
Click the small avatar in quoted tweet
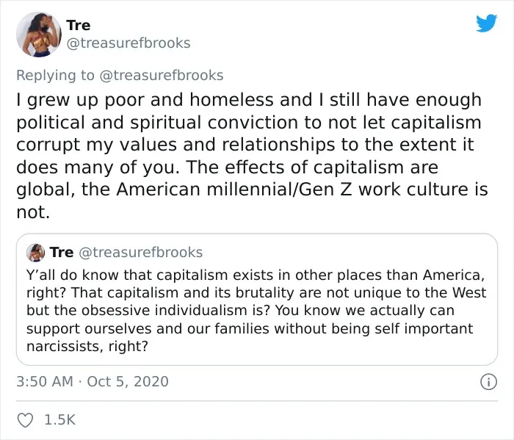click(36, 253)
